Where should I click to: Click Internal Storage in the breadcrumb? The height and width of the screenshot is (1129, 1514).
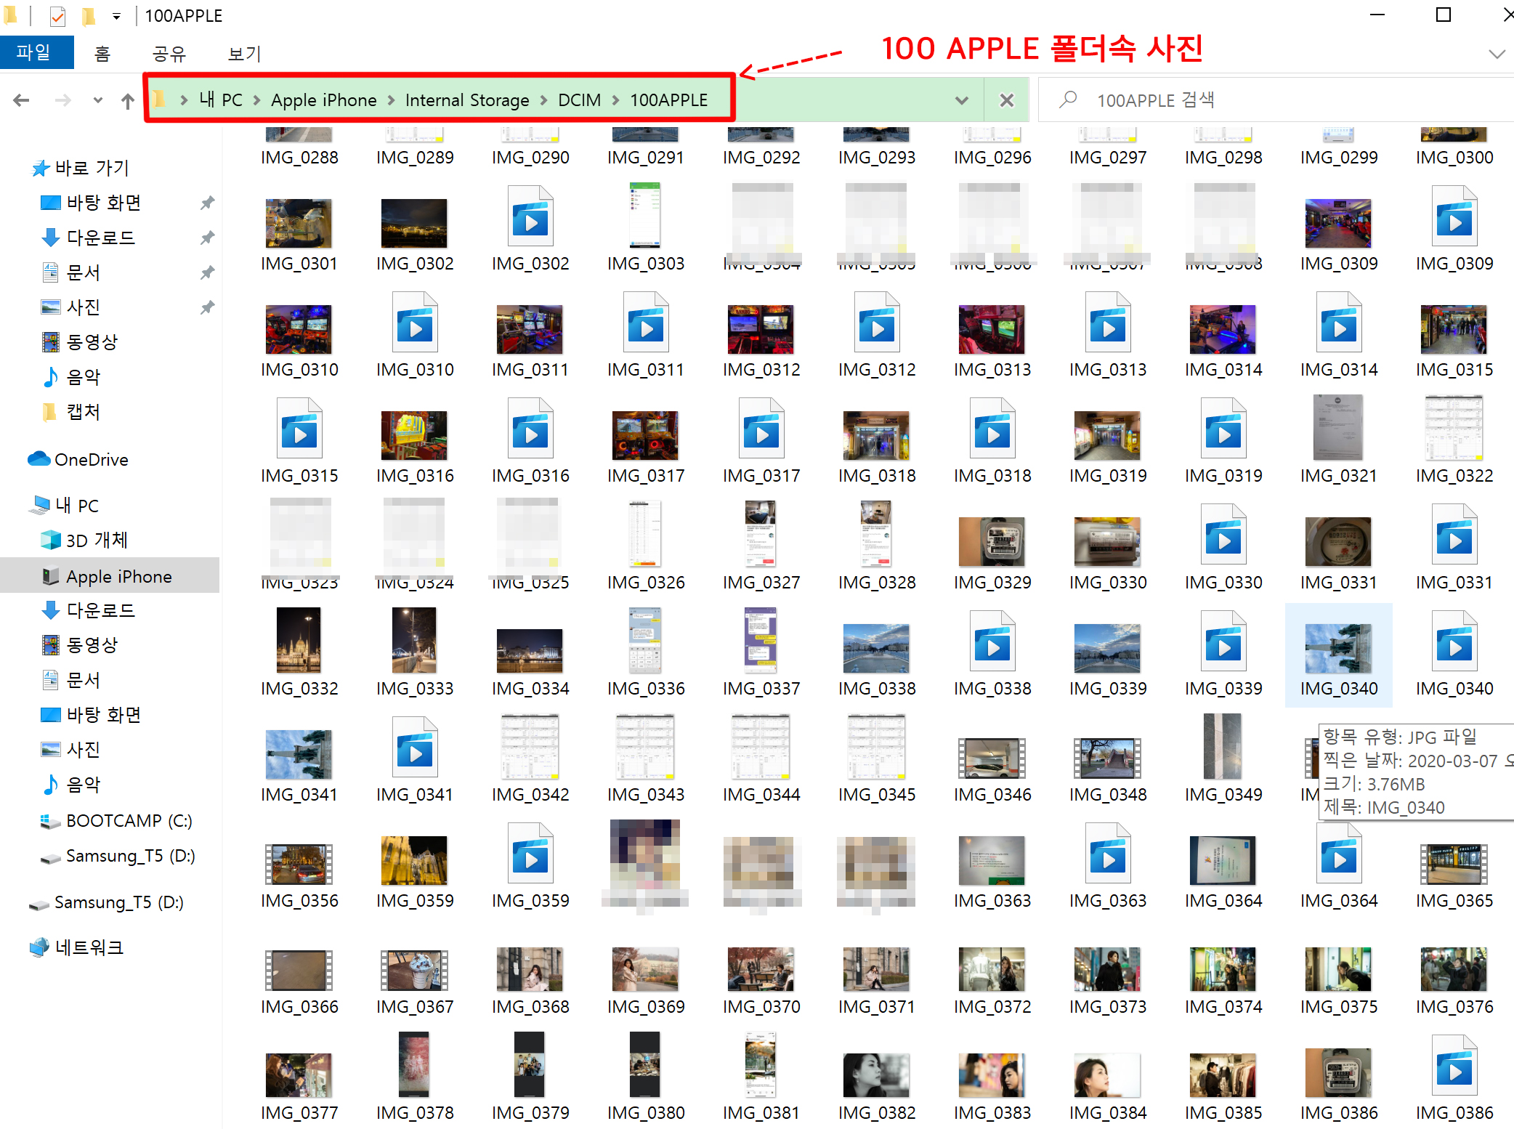tap(466, 100)
